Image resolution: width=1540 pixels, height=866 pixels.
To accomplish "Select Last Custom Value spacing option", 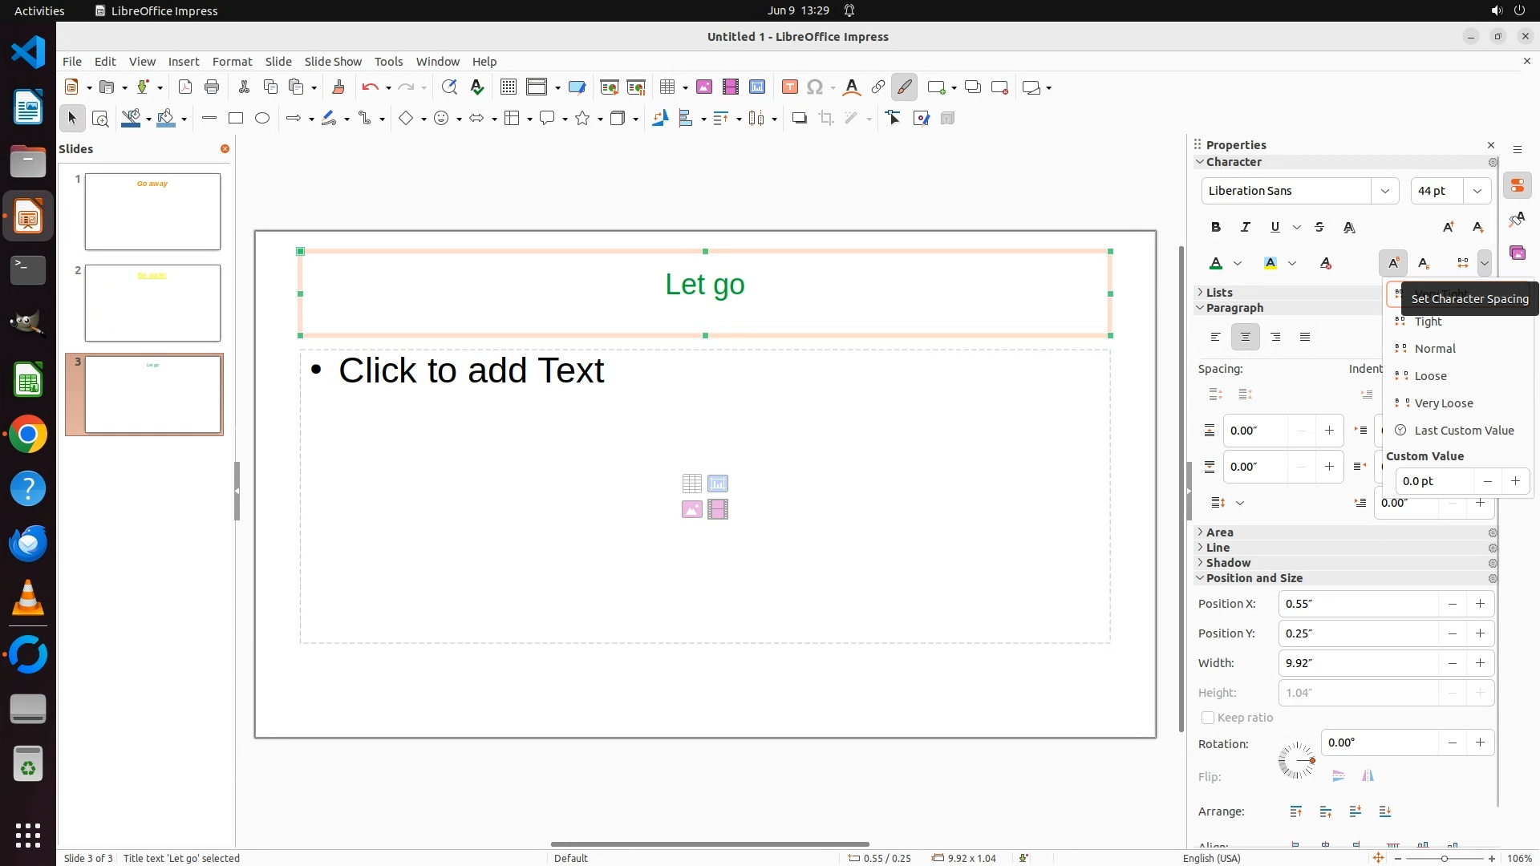I will 1463,431.
